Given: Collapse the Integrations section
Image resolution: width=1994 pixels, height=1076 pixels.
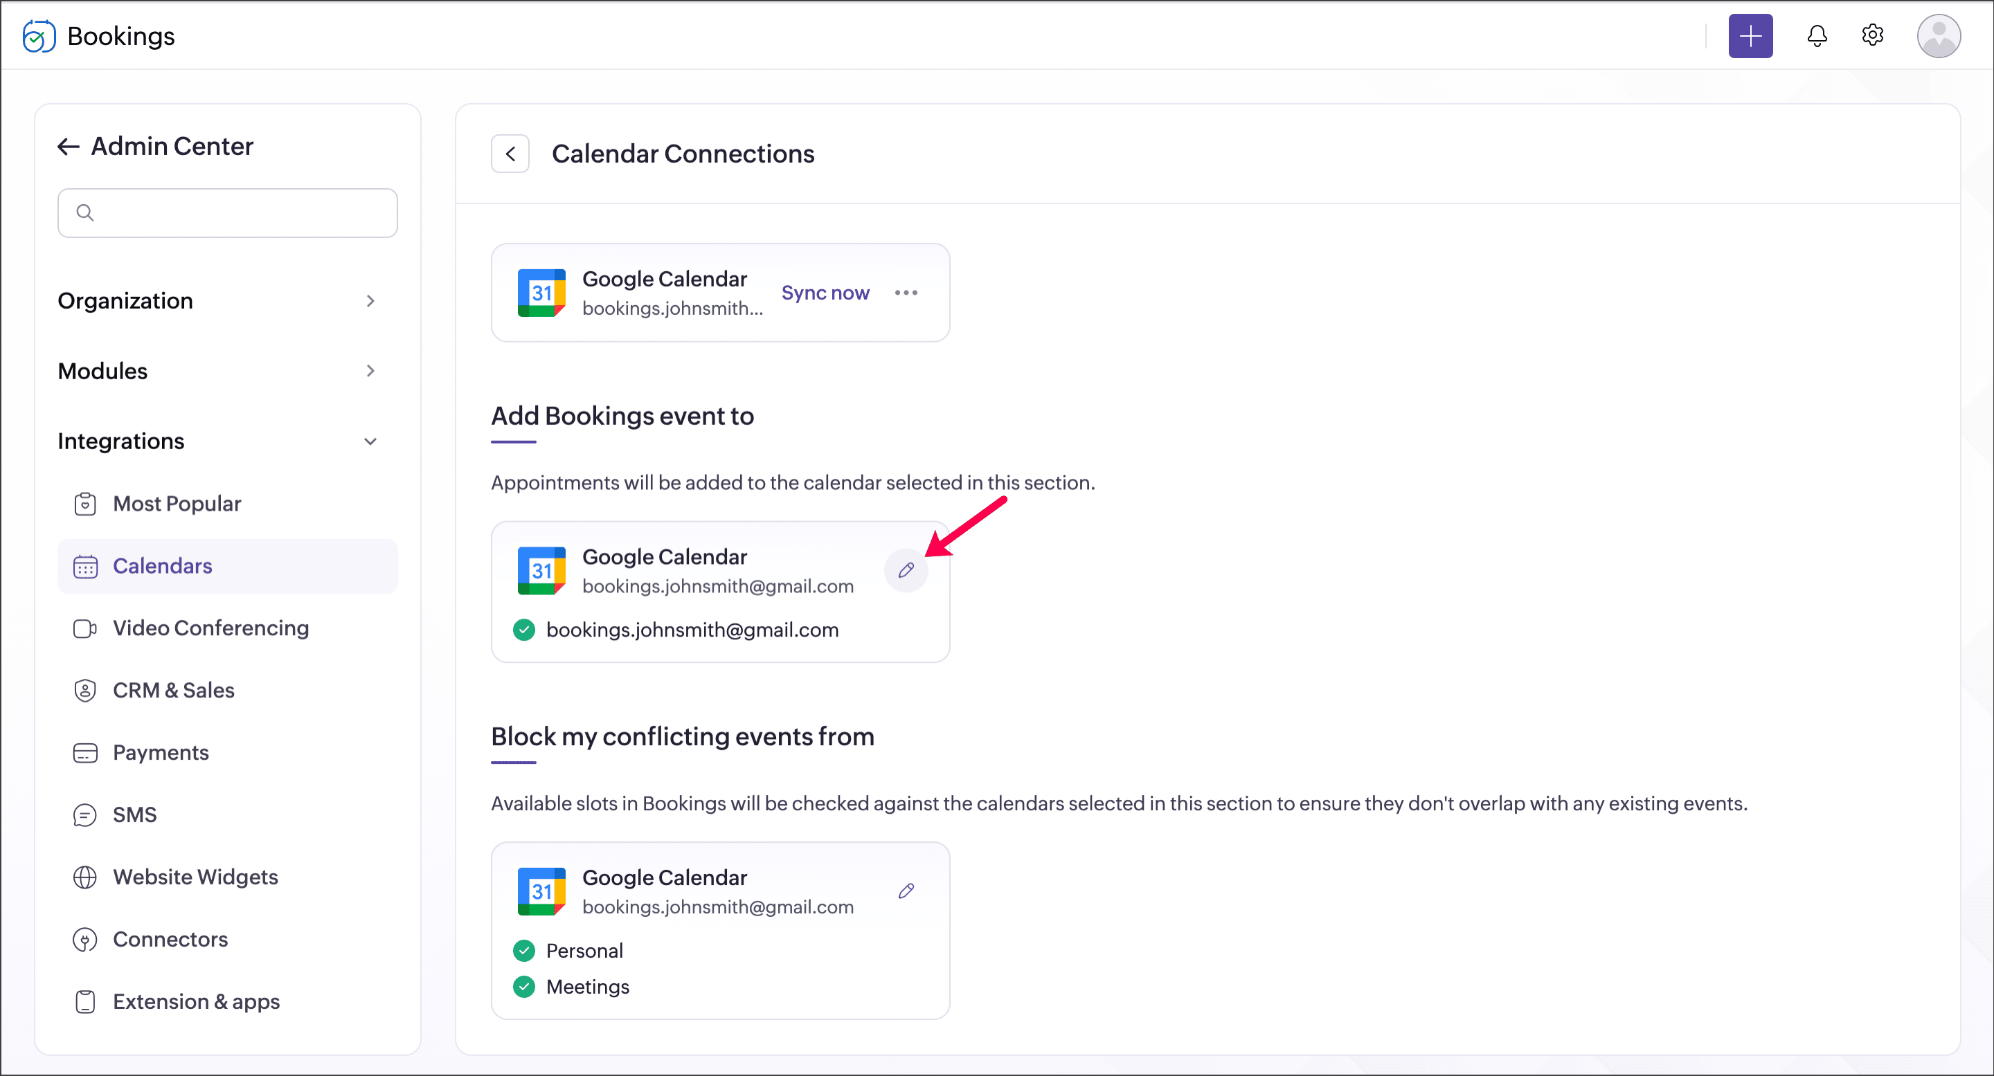Looking at the screenshot, I should point(218,441).
